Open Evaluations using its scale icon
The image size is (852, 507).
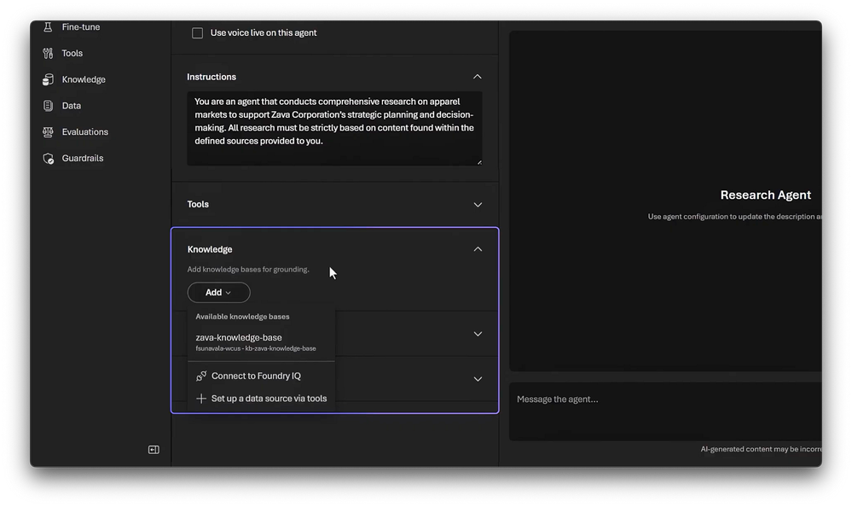click(x=48, y=132)
